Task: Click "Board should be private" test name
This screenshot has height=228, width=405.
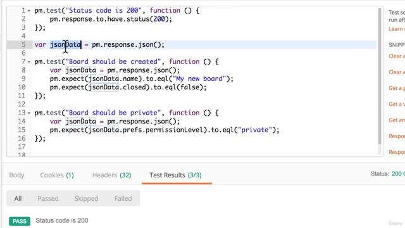Action: coord(113,113)
